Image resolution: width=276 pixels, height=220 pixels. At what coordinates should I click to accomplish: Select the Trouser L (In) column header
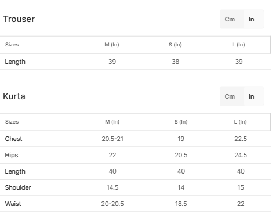[x=239, y=45]
